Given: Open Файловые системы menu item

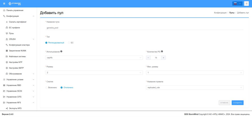Looking at the screenshot, I should (18, 57).
